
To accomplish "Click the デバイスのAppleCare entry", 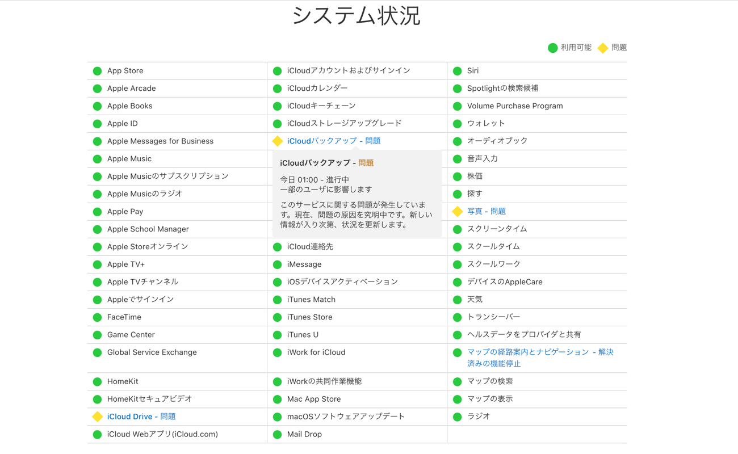I will tap(505, 282).
